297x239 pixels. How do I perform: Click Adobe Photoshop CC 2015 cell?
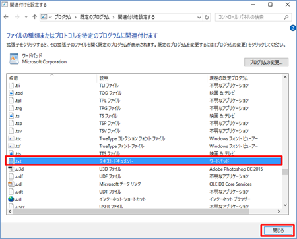click(236, 169)
